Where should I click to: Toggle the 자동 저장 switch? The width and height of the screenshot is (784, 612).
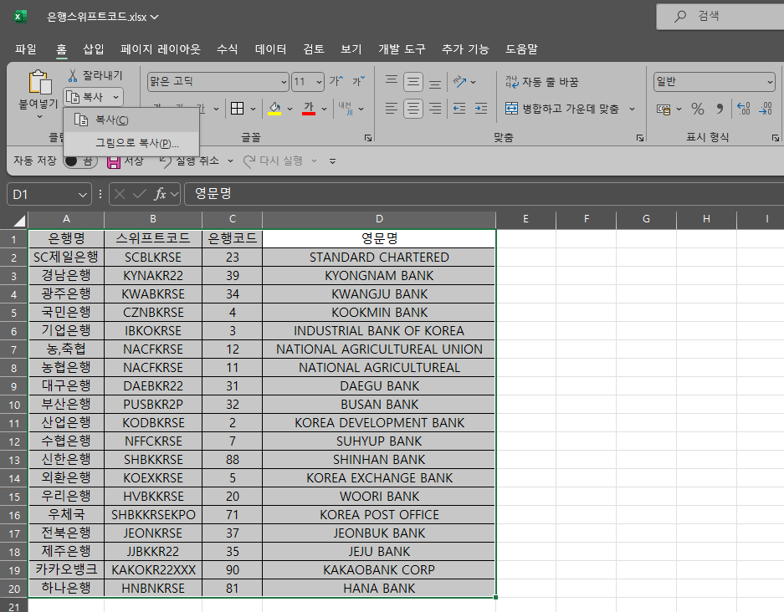80,161
